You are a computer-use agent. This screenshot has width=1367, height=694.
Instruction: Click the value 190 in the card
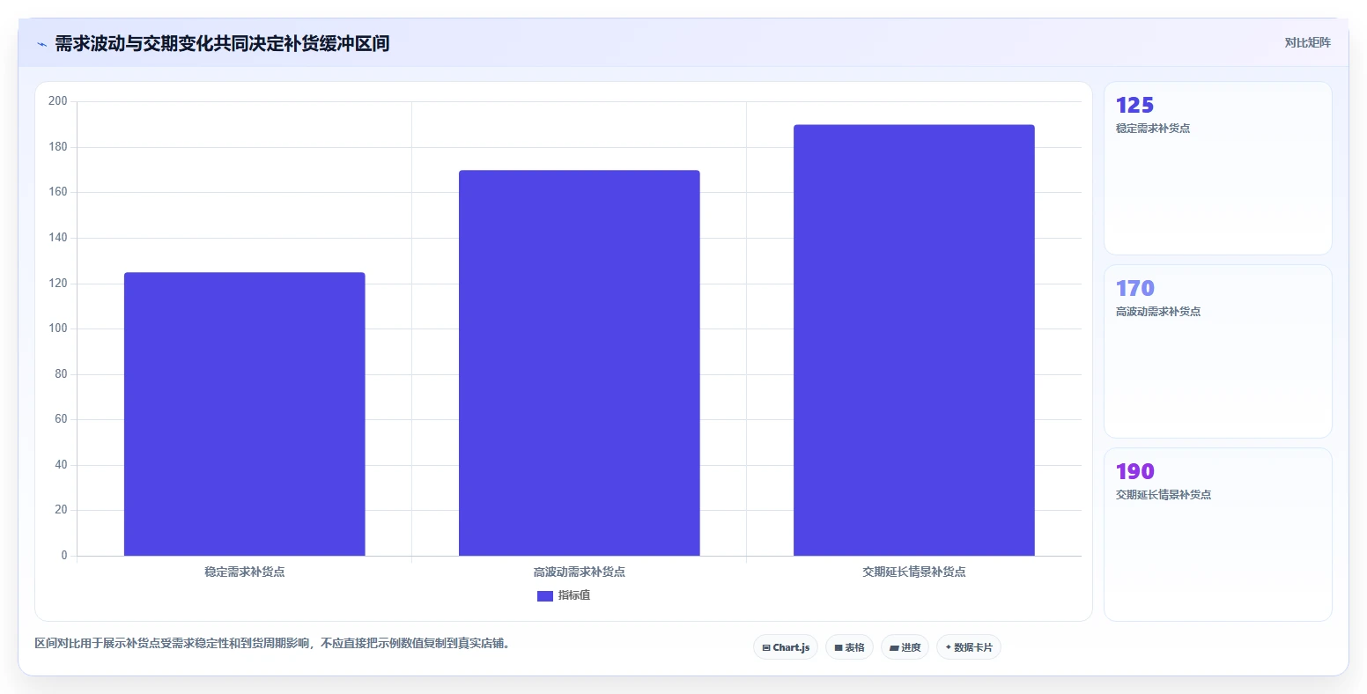pos(1134,472)
